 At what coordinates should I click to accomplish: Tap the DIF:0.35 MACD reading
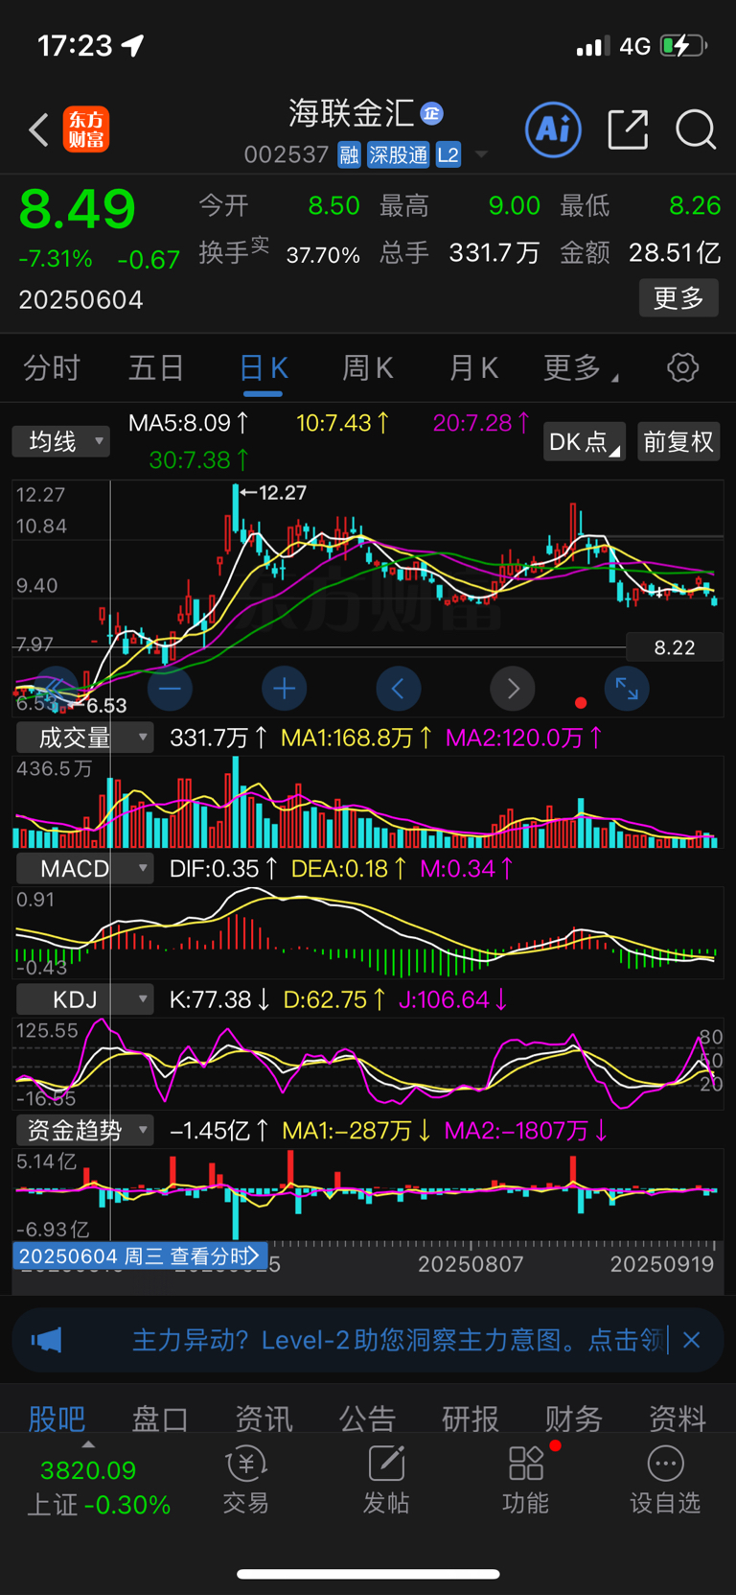pos(223,869)
